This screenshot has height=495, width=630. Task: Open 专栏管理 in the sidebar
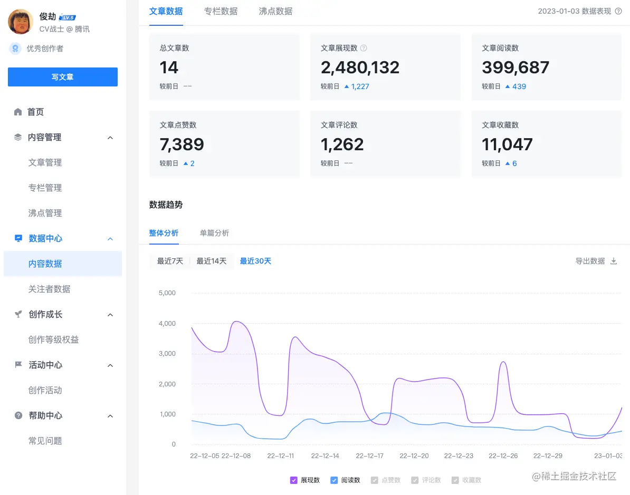click(45, 188)
